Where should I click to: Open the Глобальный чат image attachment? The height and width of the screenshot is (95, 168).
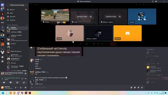pos(59,52)
